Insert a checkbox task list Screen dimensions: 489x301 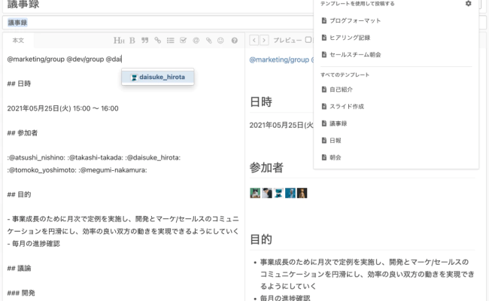183,40
